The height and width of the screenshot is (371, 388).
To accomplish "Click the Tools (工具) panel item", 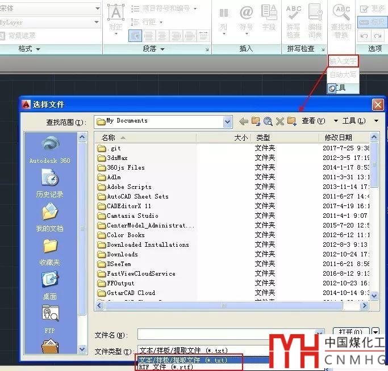I will coord(343,88).
